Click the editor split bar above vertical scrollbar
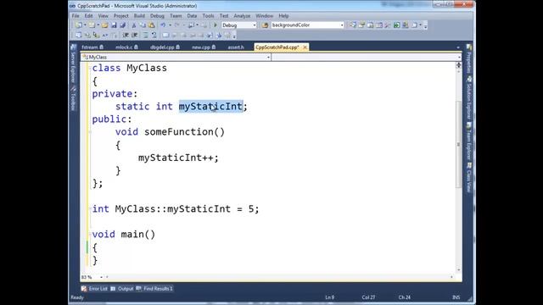 pyautogui.click(x=458, y=64)
